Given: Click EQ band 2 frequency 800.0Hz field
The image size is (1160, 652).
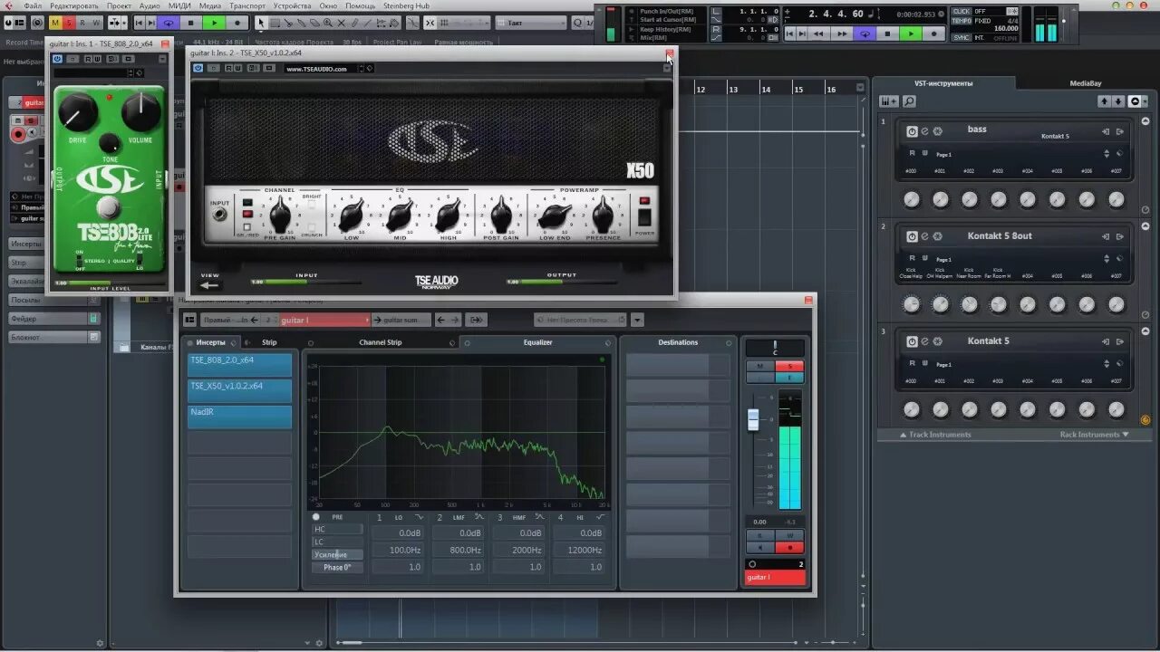Looking at the screenshot, I should pos(457,550).
